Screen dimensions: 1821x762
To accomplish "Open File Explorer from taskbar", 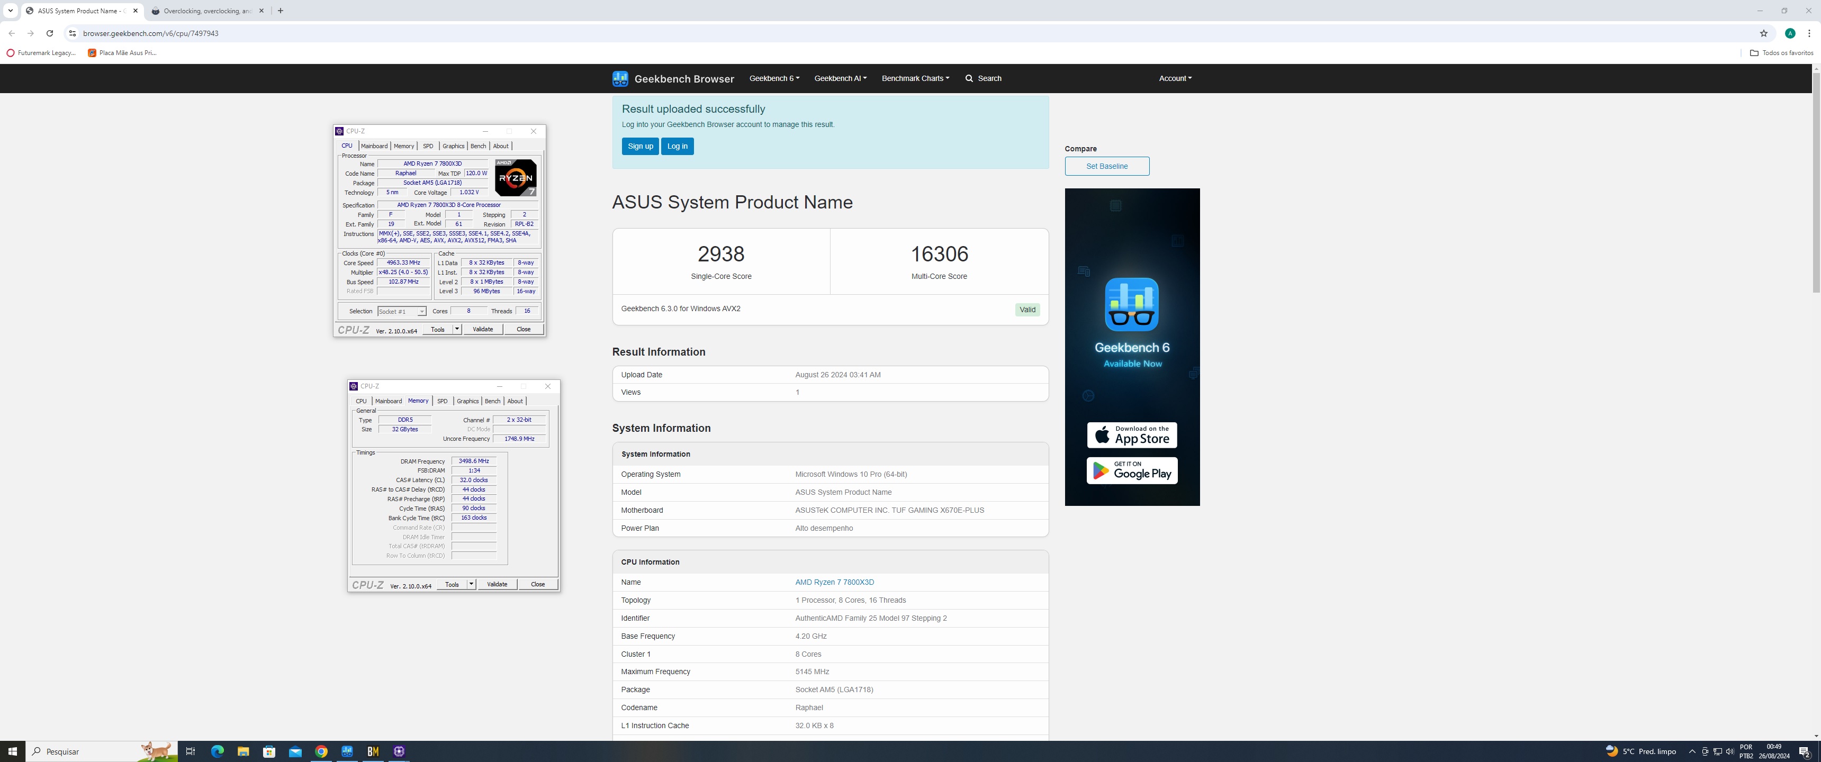I will tap(243, 751).
